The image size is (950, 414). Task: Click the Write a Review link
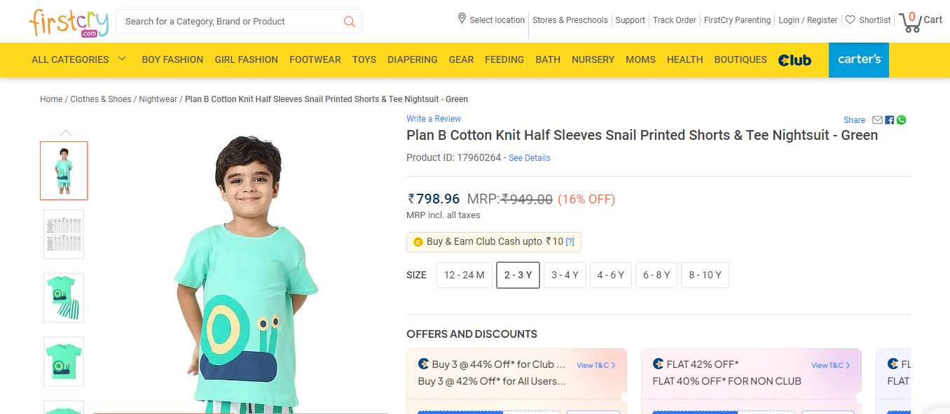(434, 119)
